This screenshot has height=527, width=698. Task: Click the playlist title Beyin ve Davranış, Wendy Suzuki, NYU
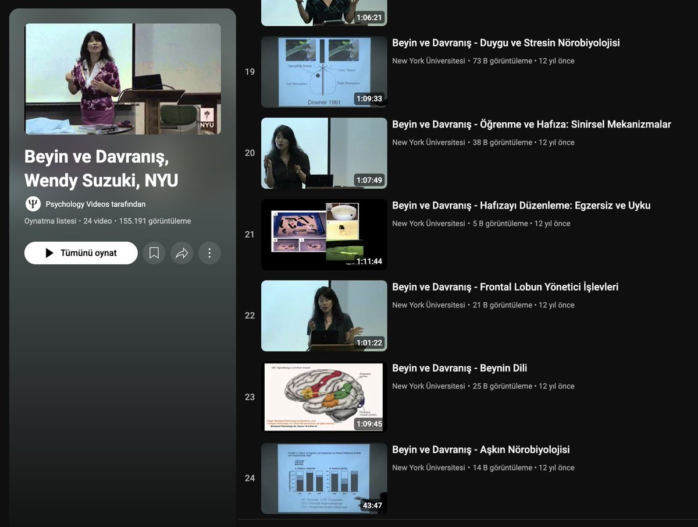click(x=101, y=169)
